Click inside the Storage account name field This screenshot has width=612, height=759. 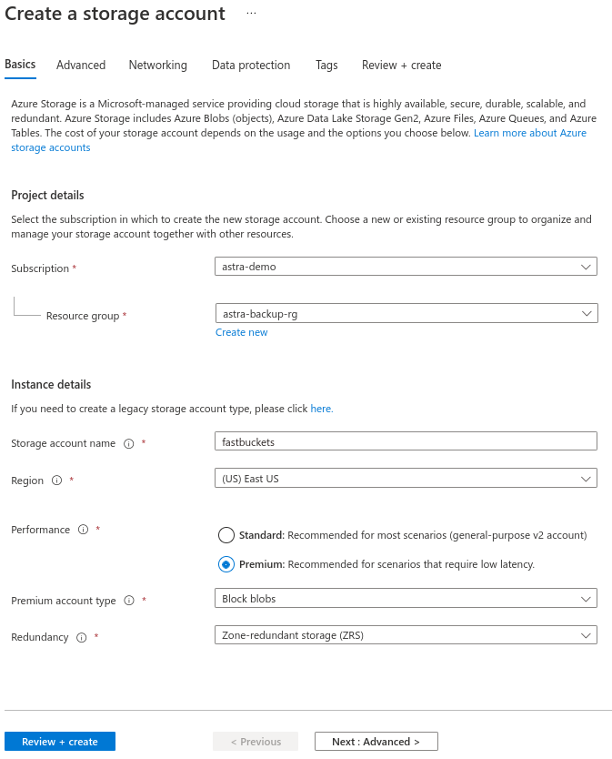point(405,440)
